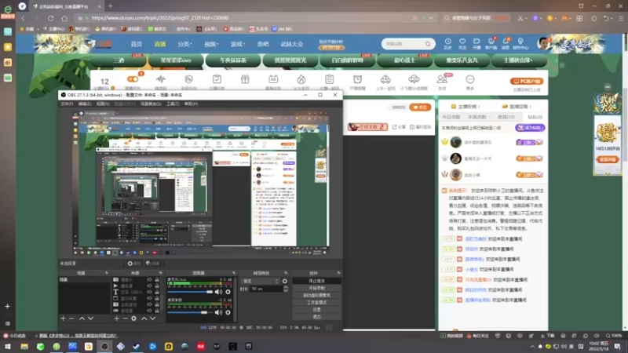Click the speaker mute icon for 麦克风/Aux
The image size is (628, 353).
click(218, 292)
